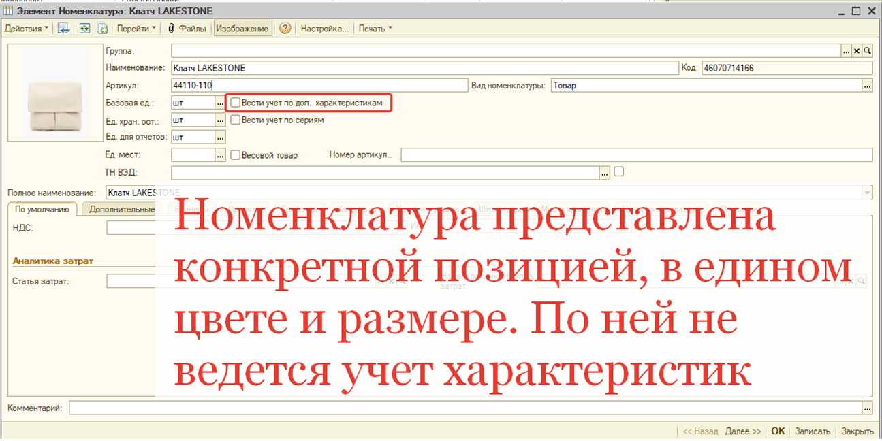882x441 pixels.
Task: Open selection for Вид номенклатуры ellipsis button
Action: tap(867, 86)
